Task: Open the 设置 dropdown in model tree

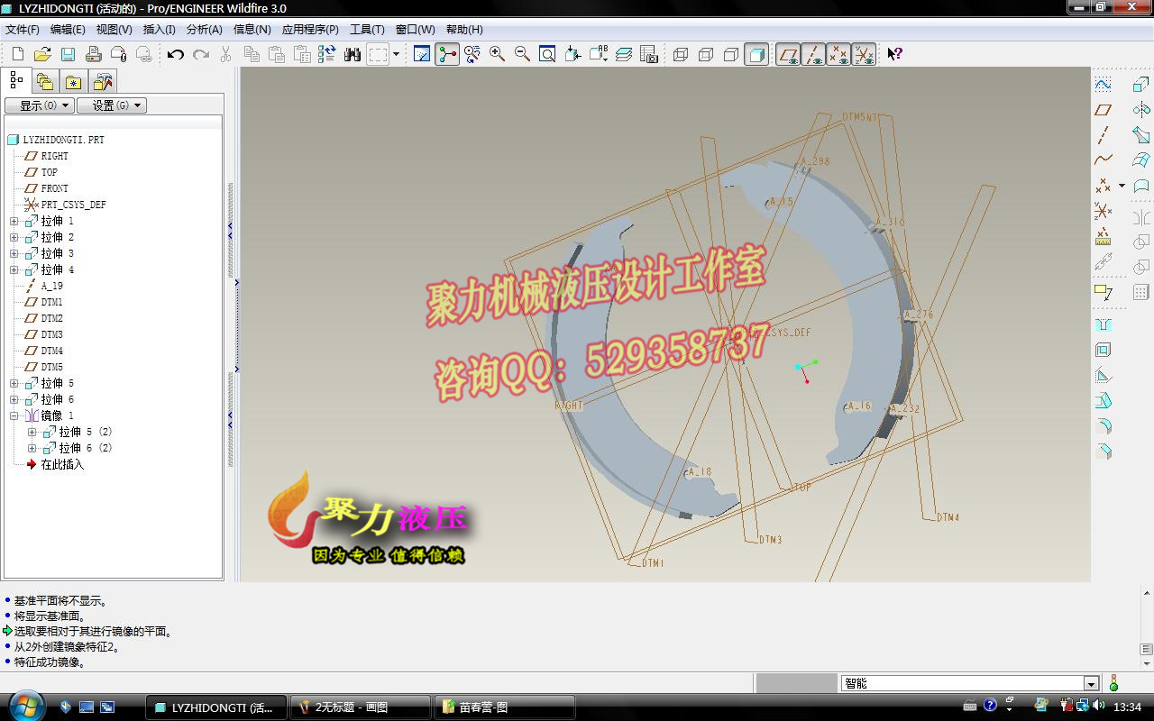Action: [112, 105]
